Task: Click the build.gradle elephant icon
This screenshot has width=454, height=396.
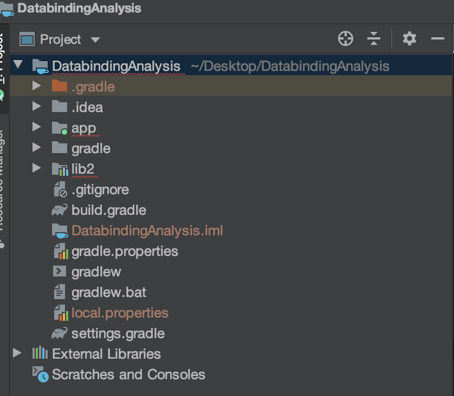Action: 59,210
